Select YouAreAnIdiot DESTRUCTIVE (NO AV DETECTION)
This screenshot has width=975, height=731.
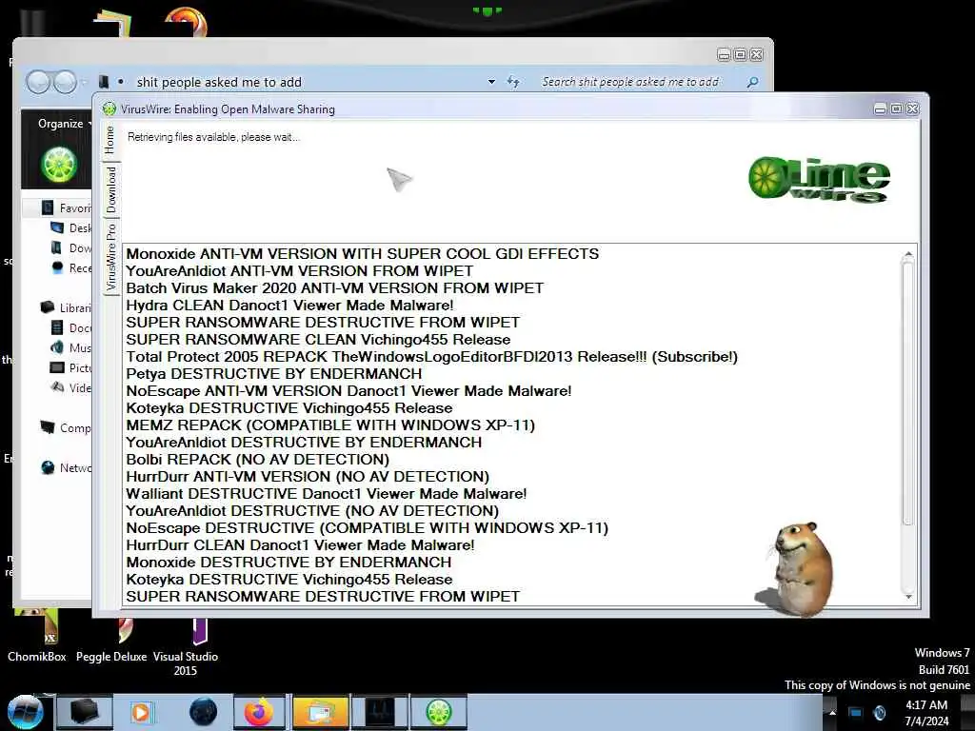pos(312,511)
